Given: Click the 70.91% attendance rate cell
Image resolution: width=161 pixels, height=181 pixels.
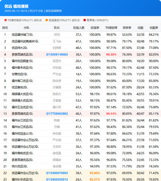Looking at the screenshot, I should [154, 101].
